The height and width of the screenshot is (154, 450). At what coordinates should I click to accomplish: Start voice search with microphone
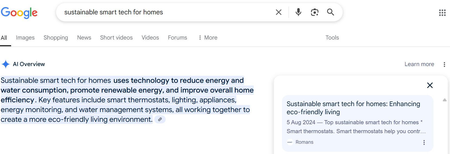[x=298, y=12]
